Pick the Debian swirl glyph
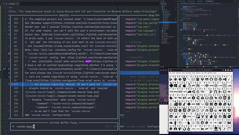Screen dimensions: 239x135 tap(229, 129)
